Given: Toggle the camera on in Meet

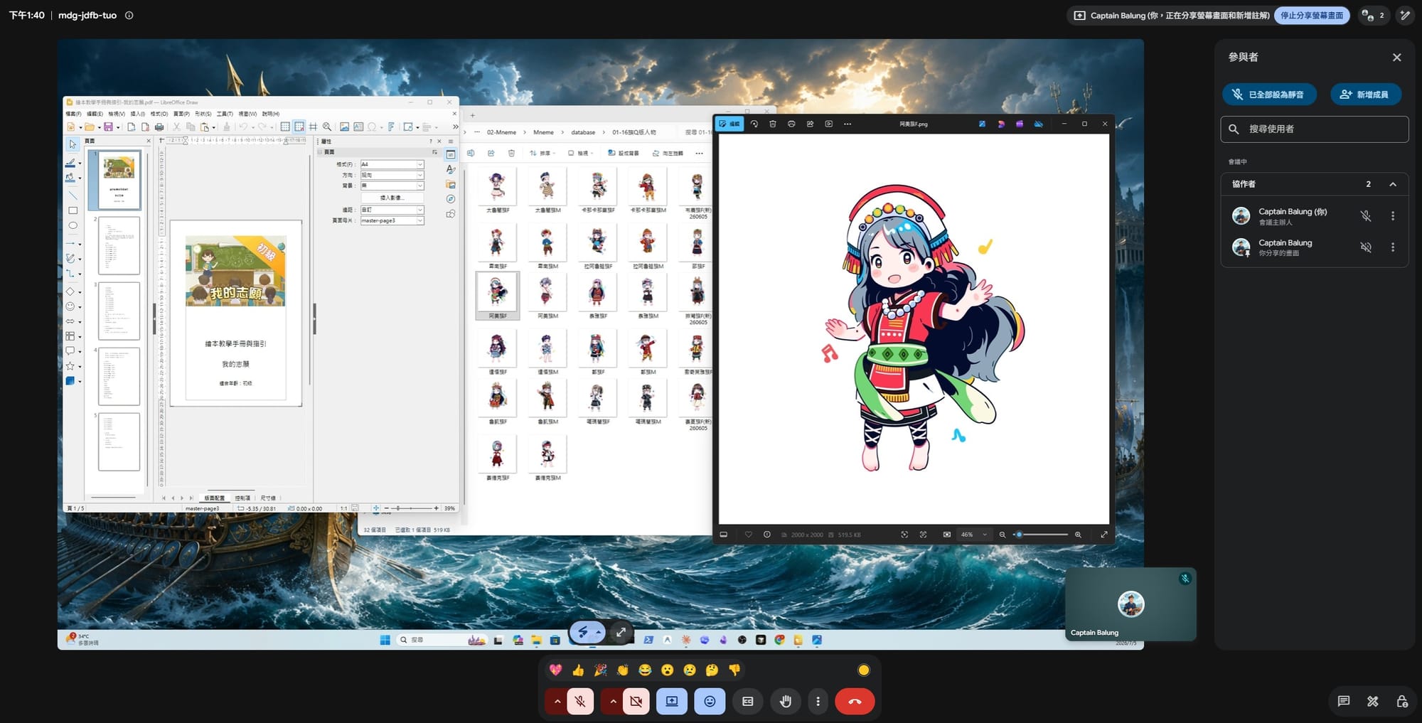Looking at the screenshot, I should [x=636, y=702].
